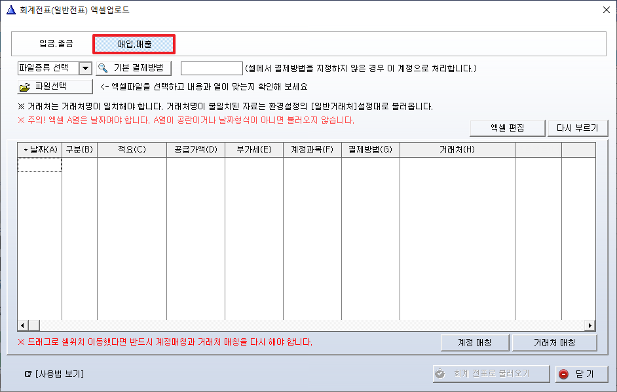Click the 거래처 매칭 button
The width and height of the screenshot is (617, 392).
[x=554, y=343]
